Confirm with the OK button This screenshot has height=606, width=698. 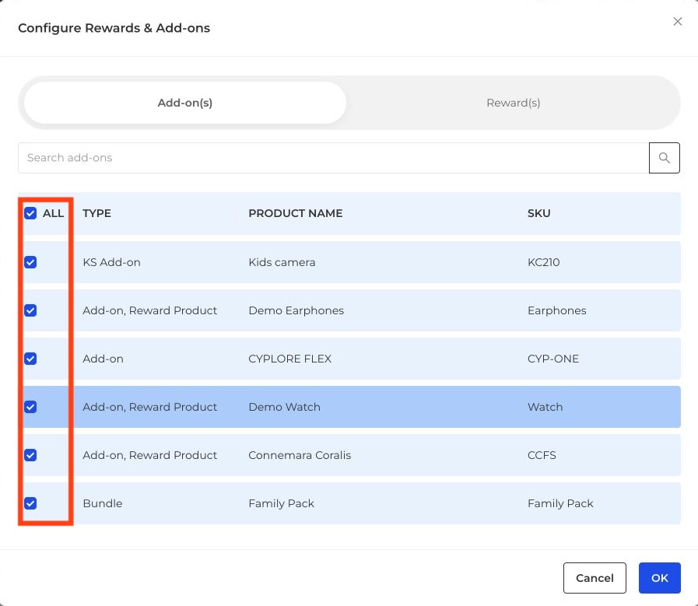659,578
